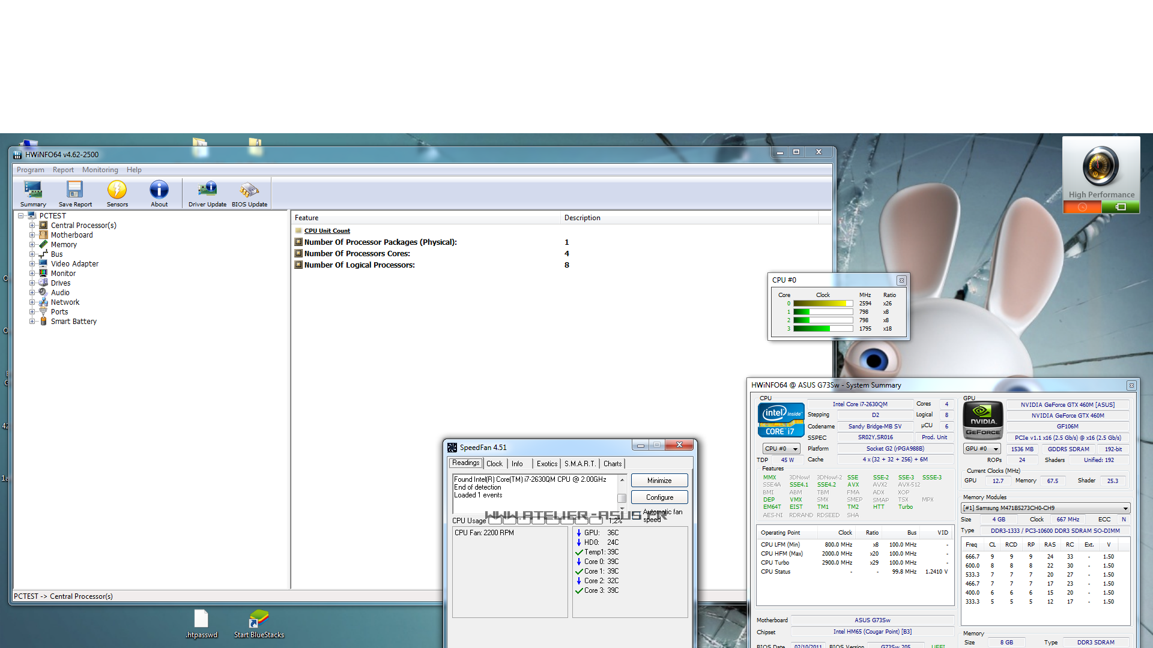Screen dimensions: 1153x648
Task: Click the green battery mode button
Action: (1120, 207)
